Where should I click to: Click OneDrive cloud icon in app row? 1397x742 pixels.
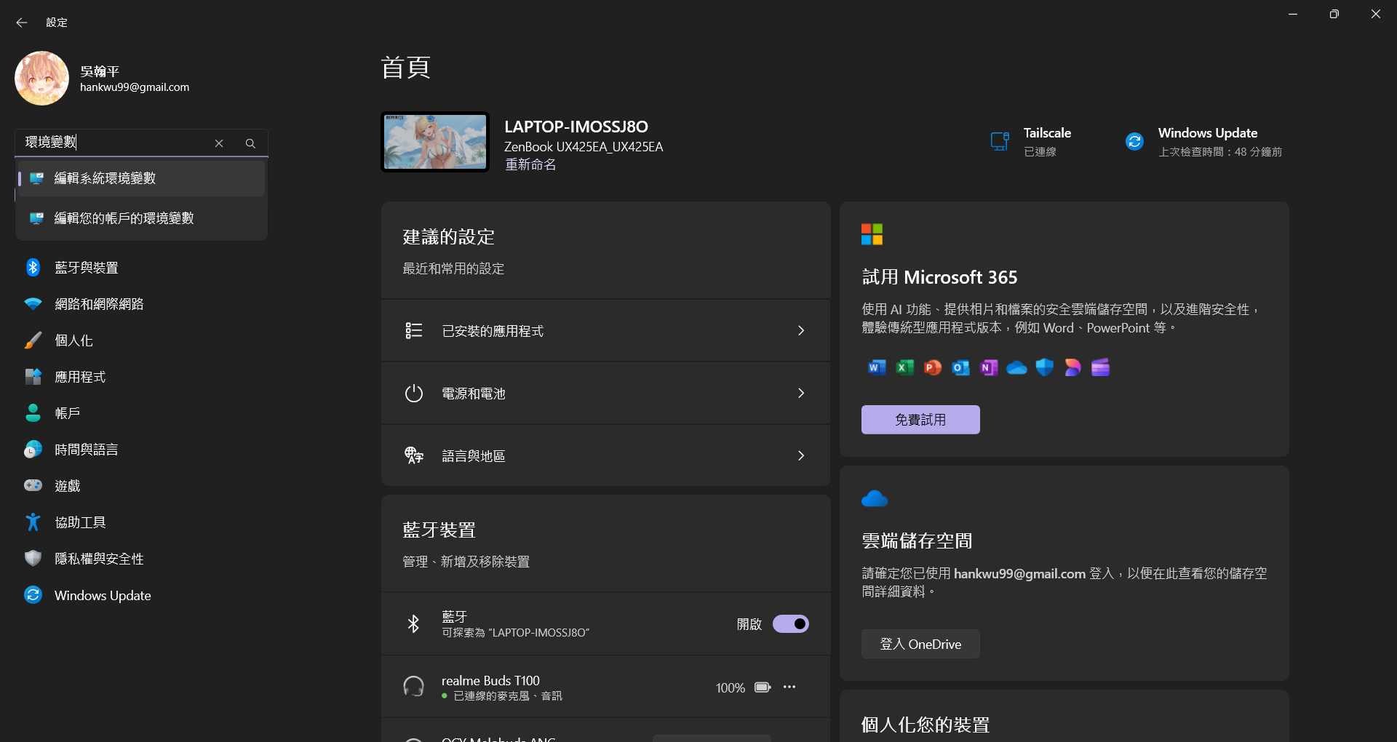(1016, 368)
